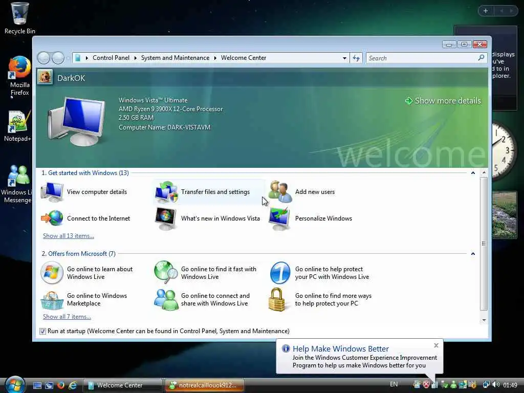Click Help Make Windows Better balloon title
This screenshot has width=524, height=393.
click(340, 349)
